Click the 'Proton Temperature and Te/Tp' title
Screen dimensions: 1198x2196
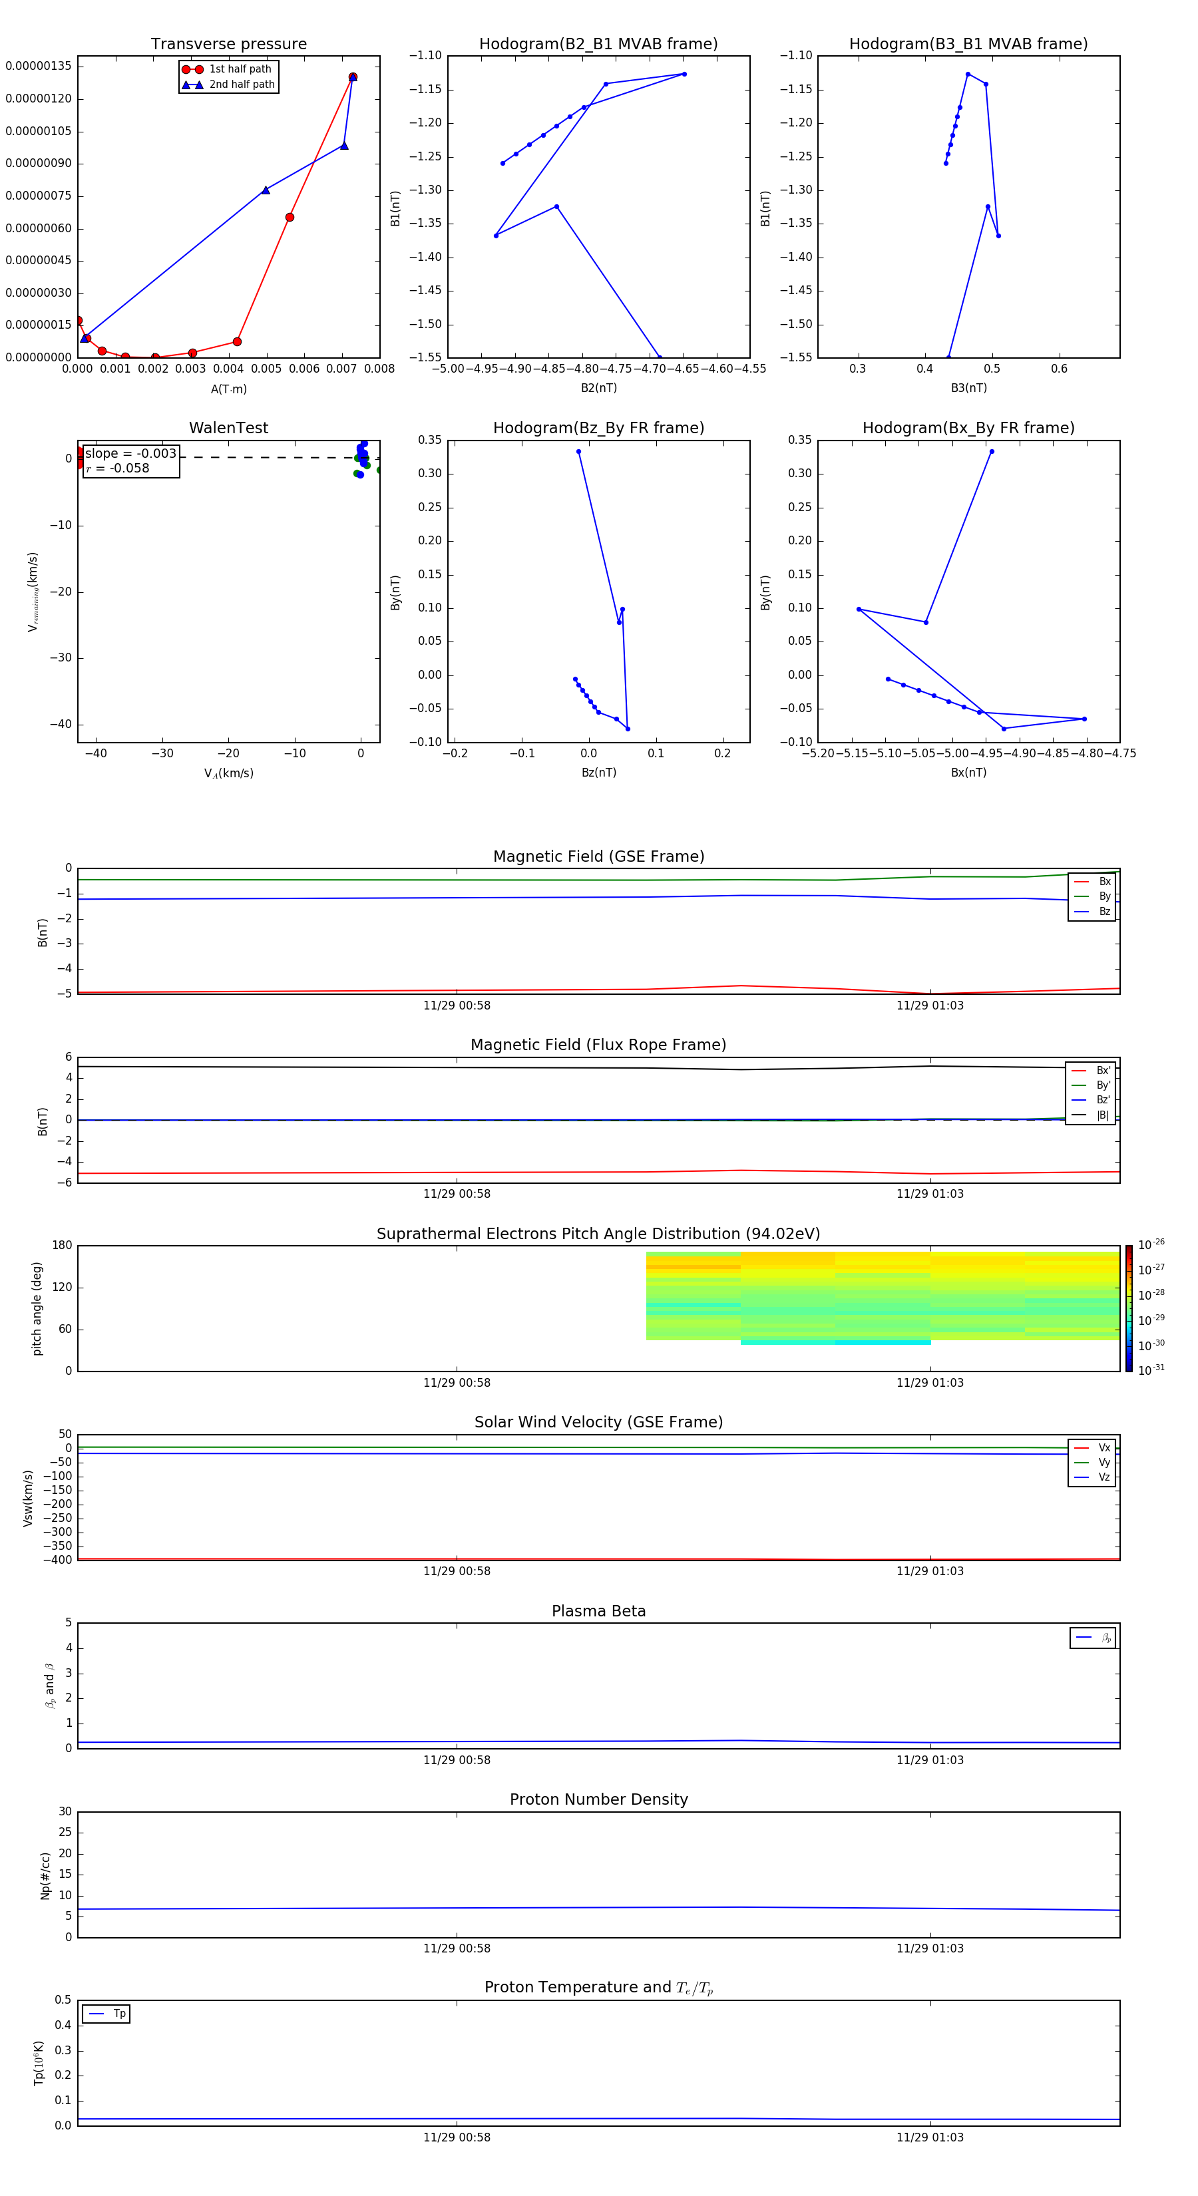pyautogui.click(x=598, y=1988)
